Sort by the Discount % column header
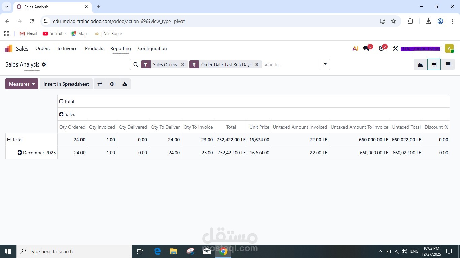Image resolution: width=460 pixels, height=258 pixels. tap(436, 127)
